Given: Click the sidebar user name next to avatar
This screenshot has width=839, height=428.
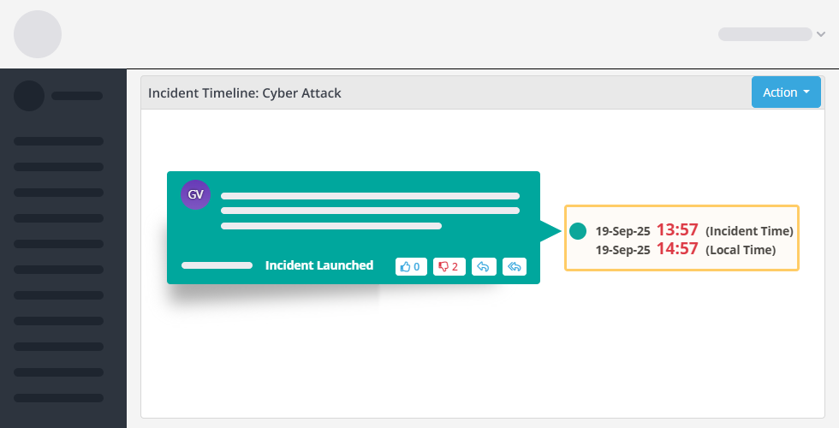Looking at the screenshot, I should coord(77,96).
